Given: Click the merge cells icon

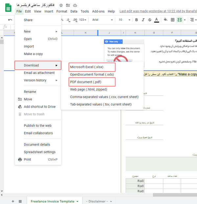Looking at the screenshot, I should [180, 20].
